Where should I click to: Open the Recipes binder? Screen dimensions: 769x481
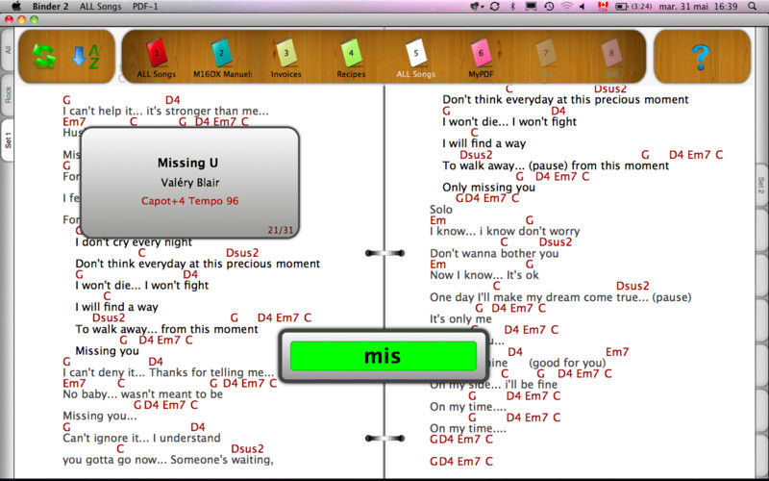pyautogui.click(x=351, y=55)
